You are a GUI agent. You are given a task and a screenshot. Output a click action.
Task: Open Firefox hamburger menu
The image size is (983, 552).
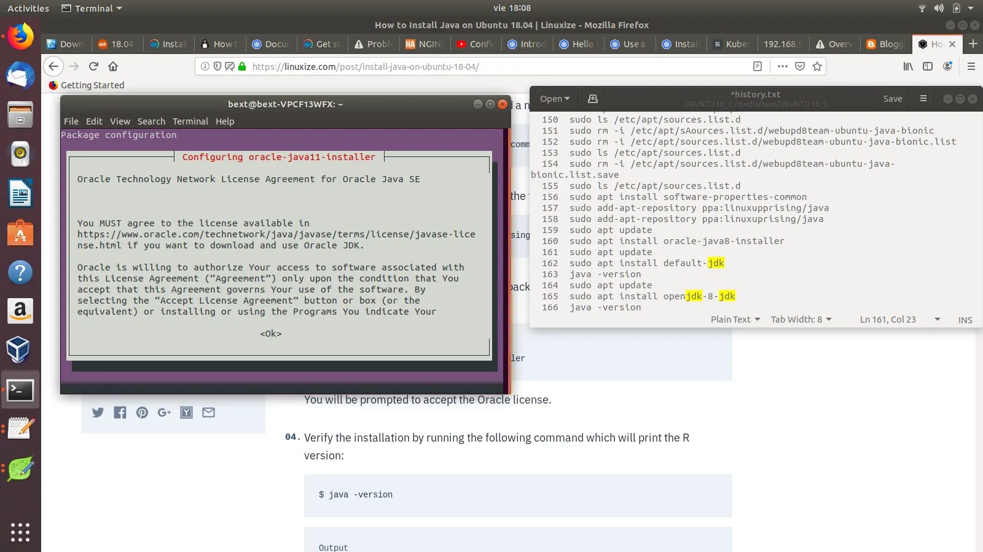pos(971,66)
